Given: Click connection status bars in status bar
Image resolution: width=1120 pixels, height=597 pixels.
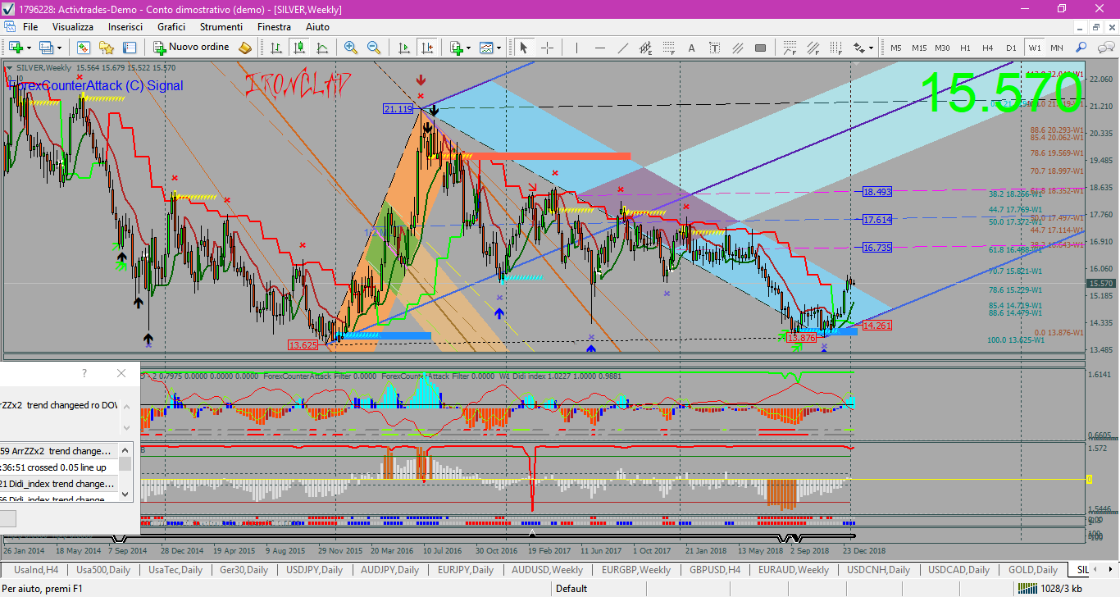Looking at the screenshot, I should (x=1027, y=588).
